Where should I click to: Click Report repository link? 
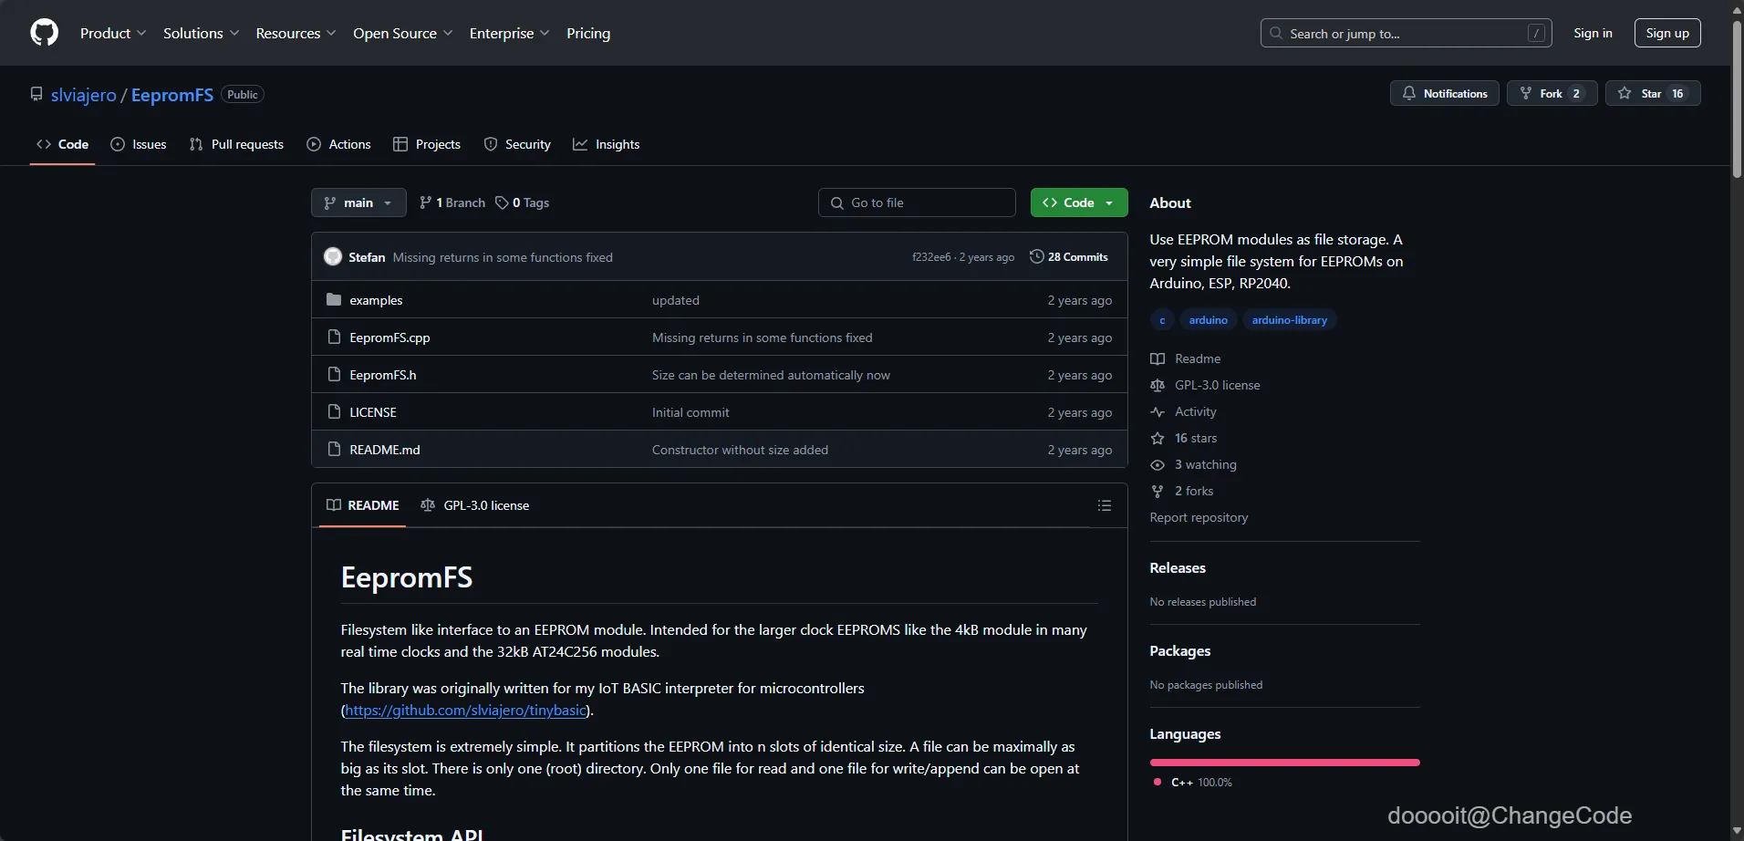1199,517
